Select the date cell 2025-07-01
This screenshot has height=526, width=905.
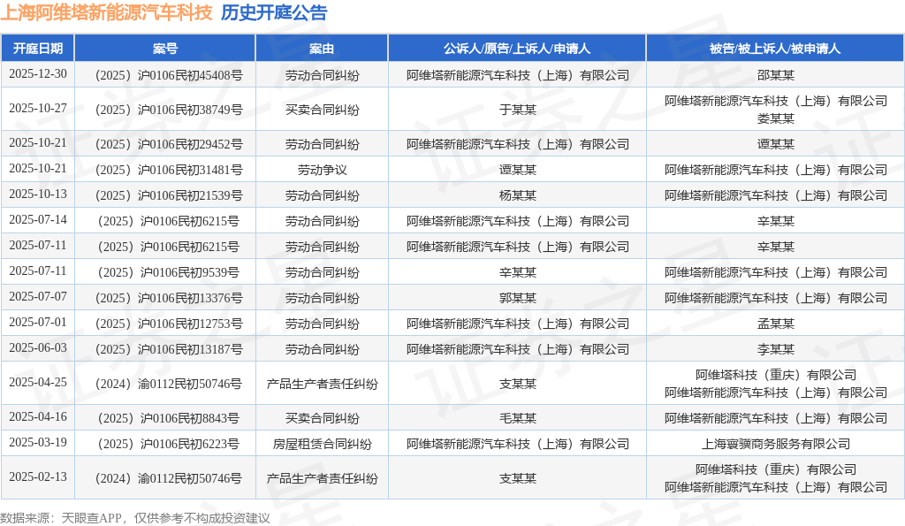point(37,322)
